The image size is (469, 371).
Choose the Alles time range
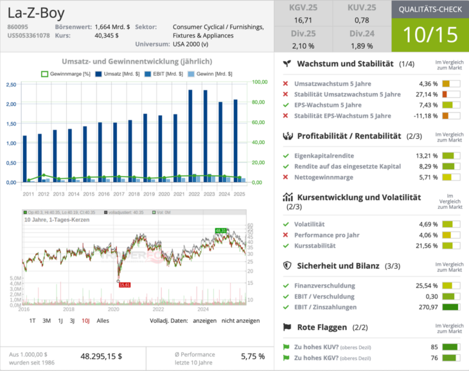click(x=103, y=320)
